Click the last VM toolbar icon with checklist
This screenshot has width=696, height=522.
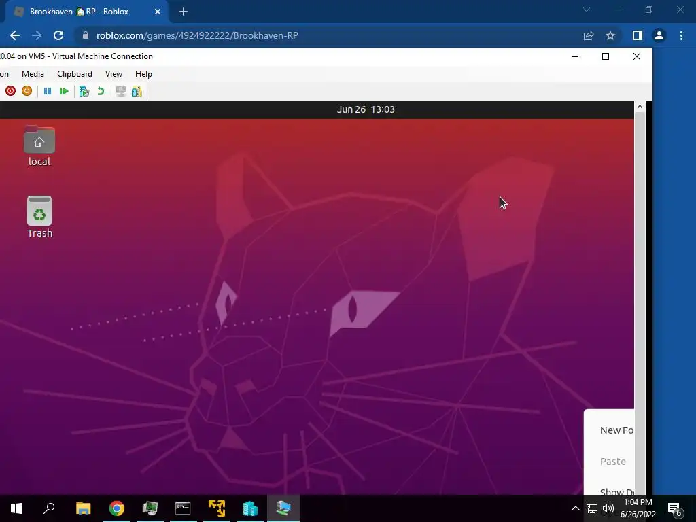tap(137, 91)
